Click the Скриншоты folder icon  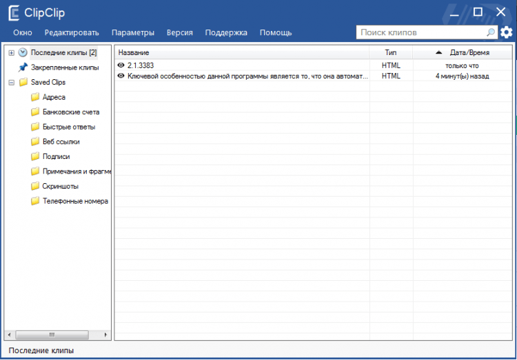pos(35,186)
